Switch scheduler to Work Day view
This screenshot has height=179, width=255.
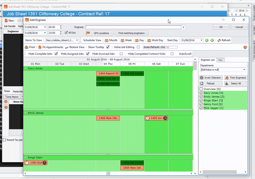pyautogui.click(x=155, y=40)
